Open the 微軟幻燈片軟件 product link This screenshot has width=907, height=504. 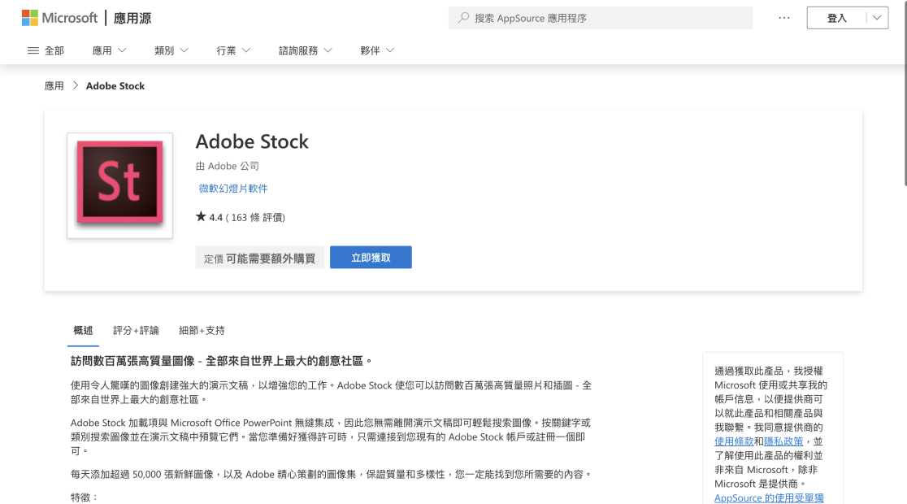[233, 188]
